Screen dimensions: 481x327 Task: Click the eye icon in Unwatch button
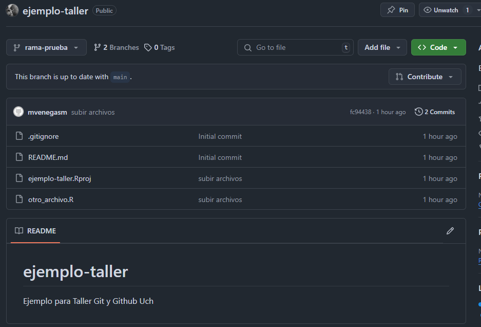(x=427, y=10)
